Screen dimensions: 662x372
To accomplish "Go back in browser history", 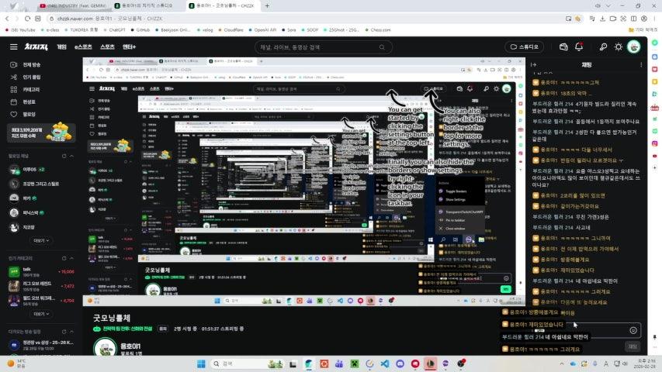I will pyautogui.click(x=7, y=19).
